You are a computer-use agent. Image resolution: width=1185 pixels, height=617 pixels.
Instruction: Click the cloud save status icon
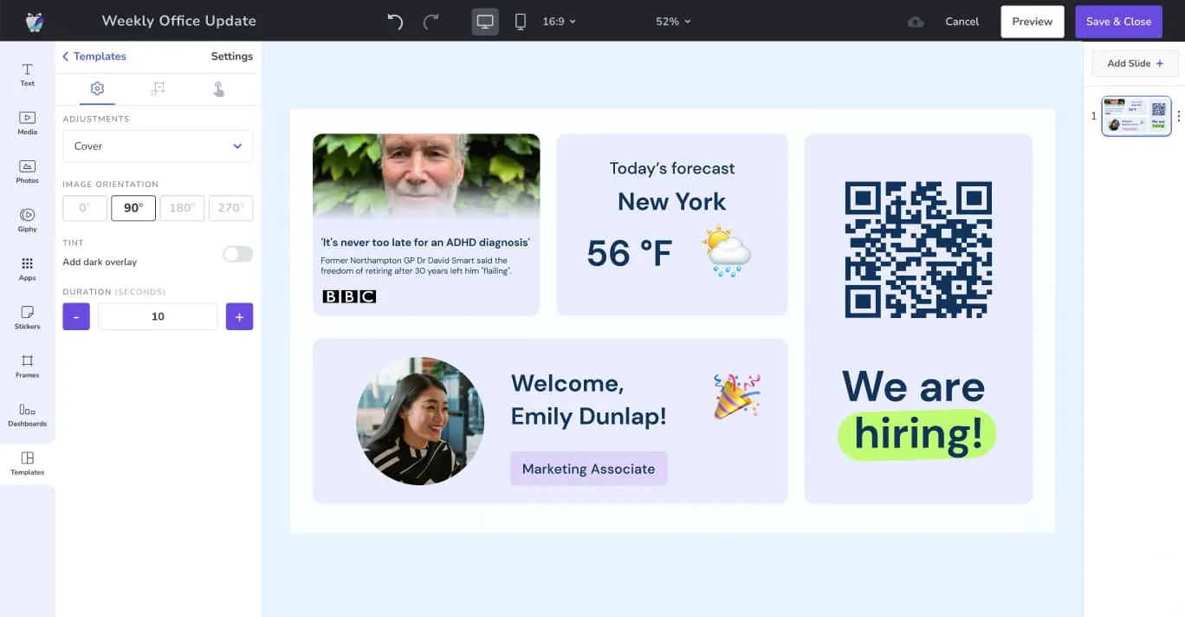[915, 22]
